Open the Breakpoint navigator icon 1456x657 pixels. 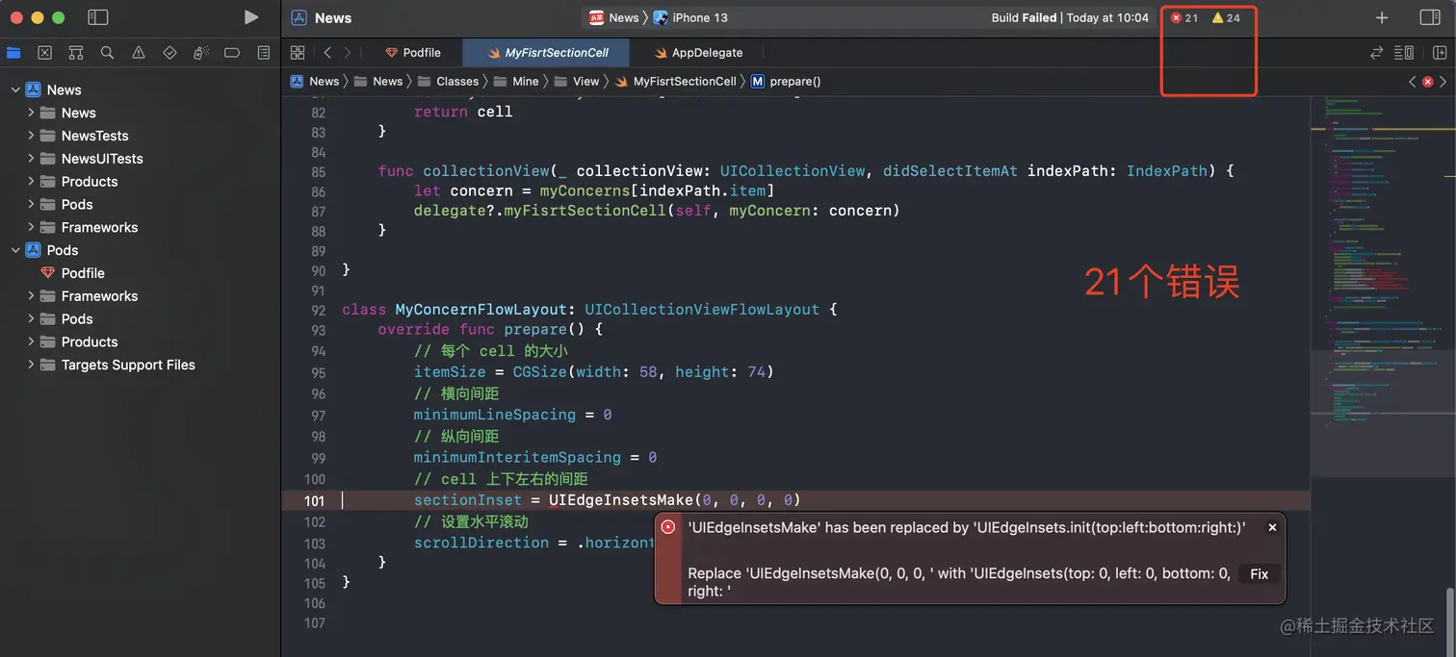[232, 53]
